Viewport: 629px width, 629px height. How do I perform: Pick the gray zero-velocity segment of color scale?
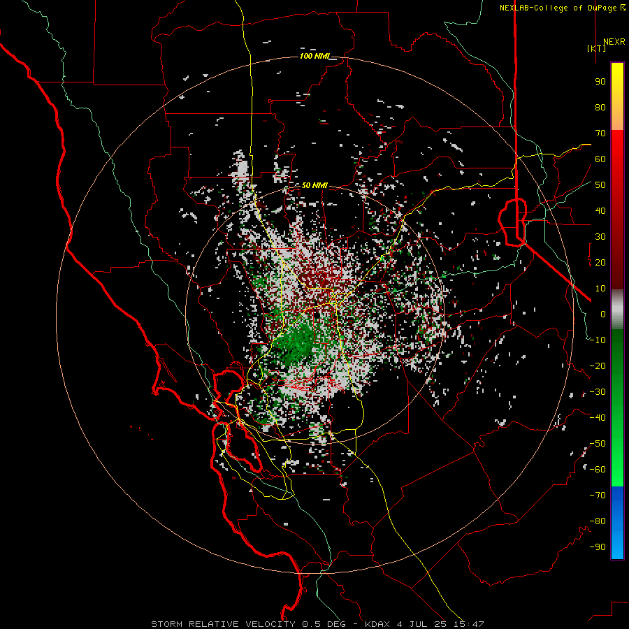click(x=617, y=310)
